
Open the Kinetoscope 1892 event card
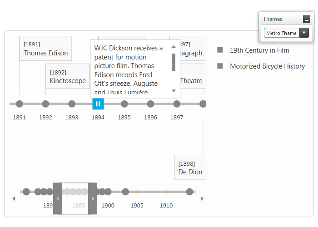(x=68, y=76)
